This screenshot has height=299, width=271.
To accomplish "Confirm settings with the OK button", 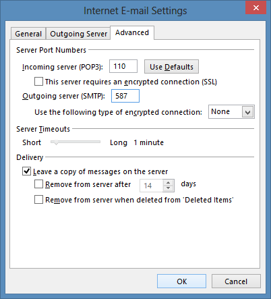I will pyautogui.click(x=181, y=281).
